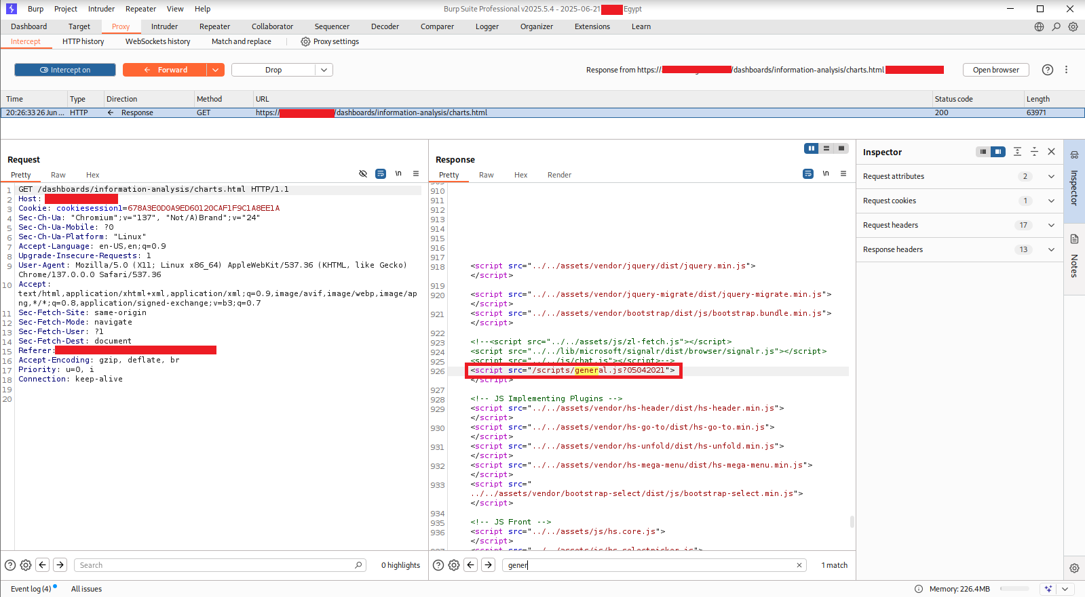Open Request search settings gear
This screenshot has height=597, width=1085.
(x=26, y=565)
